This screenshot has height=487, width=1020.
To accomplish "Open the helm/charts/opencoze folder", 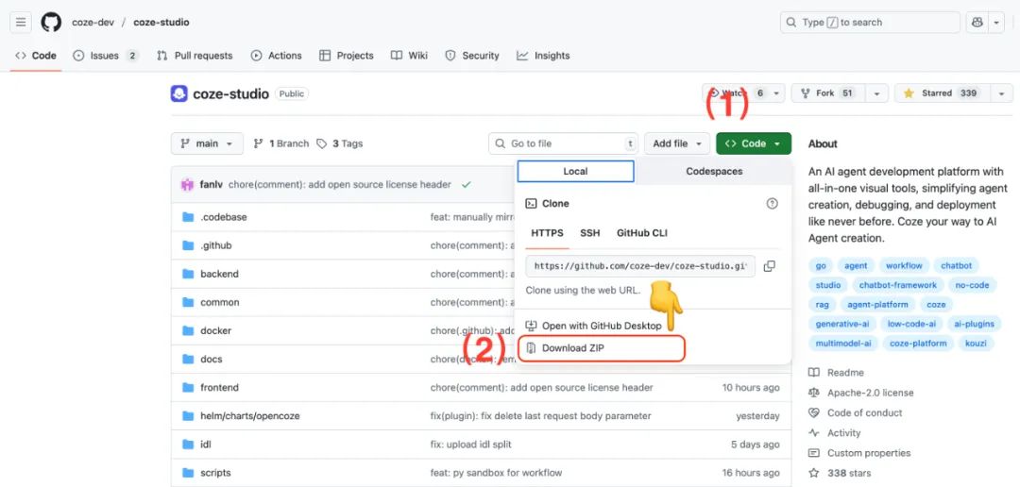I will click(249, 416).
